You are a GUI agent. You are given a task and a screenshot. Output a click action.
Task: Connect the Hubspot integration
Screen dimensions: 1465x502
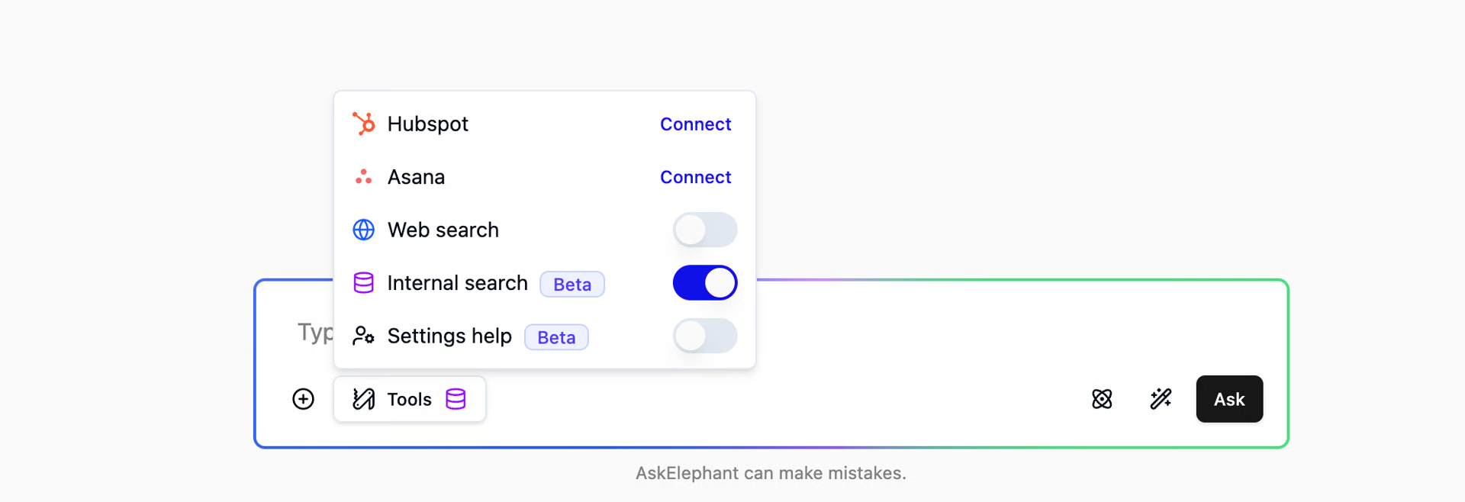696,124
